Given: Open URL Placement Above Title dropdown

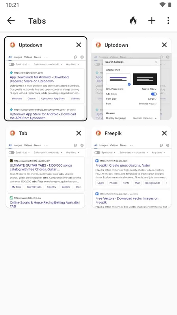Looking at the screenshot, I should (149, 89).
